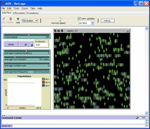150x129 pixels.
Task: Click the vertical arrows icon in view header
Action: (x=62, y=31)
